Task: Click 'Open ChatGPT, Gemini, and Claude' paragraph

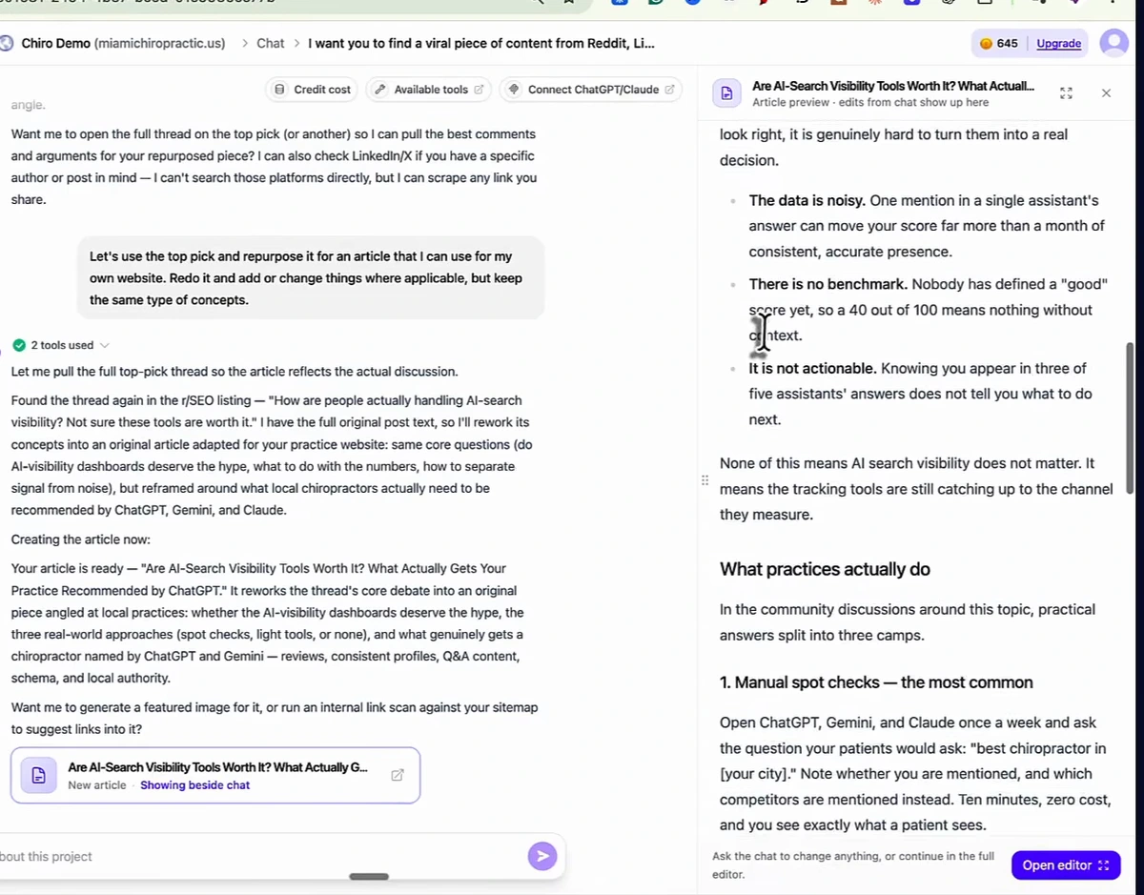Action: (x=913, y=774)
